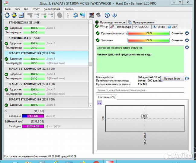Click the disk with magnifier icon
This screenshot has width=196, height=163.
click(51, 15)
